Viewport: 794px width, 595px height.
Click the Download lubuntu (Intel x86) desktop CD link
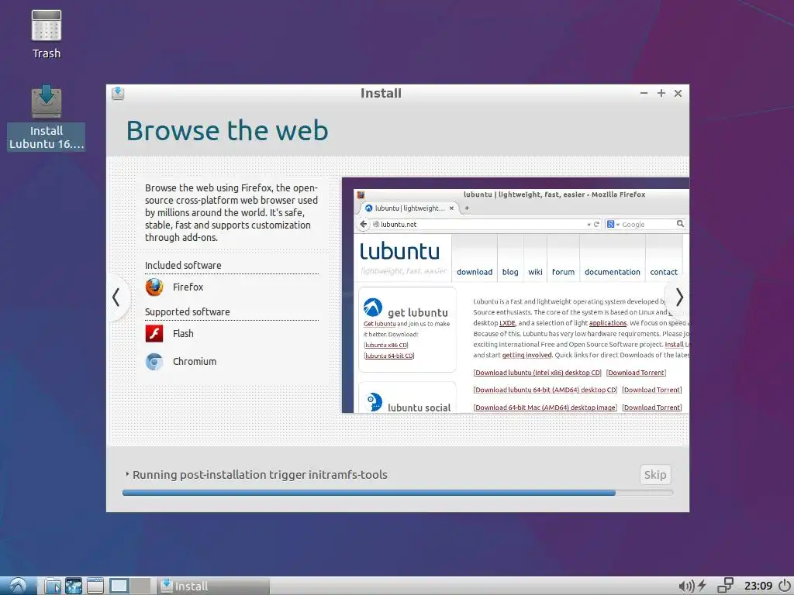coord(537,373)
